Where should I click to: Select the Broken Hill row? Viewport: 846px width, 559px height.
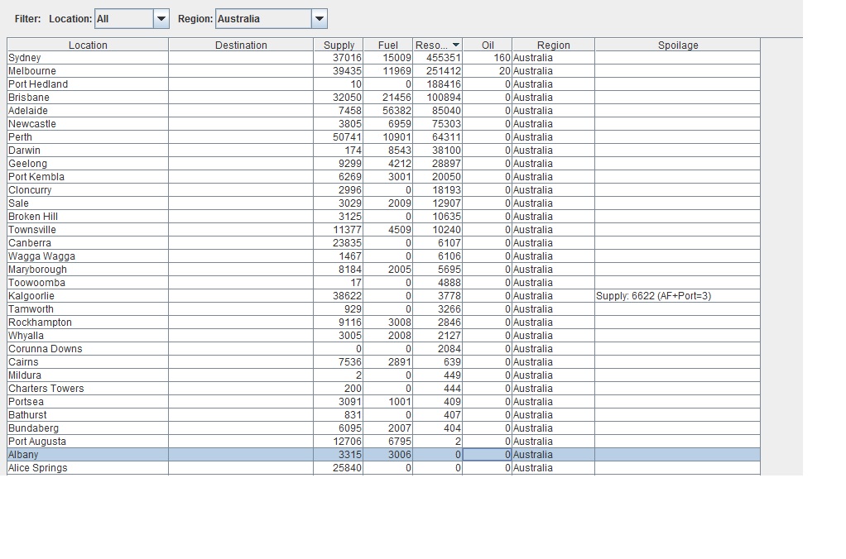(383, 216)
